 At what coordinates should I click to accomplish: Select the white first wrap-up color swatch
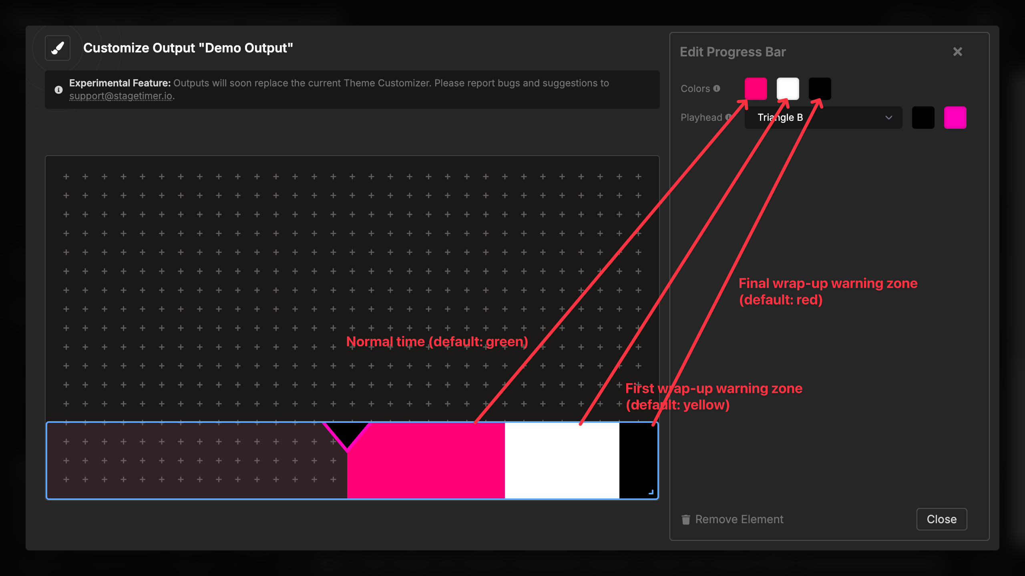point(788,88)
